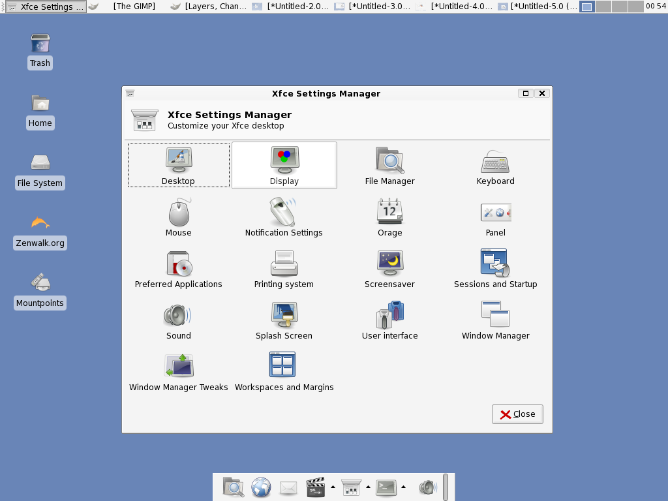668x501 pixels.
Task: Launch the web browser globe icon
Action: 261,487
